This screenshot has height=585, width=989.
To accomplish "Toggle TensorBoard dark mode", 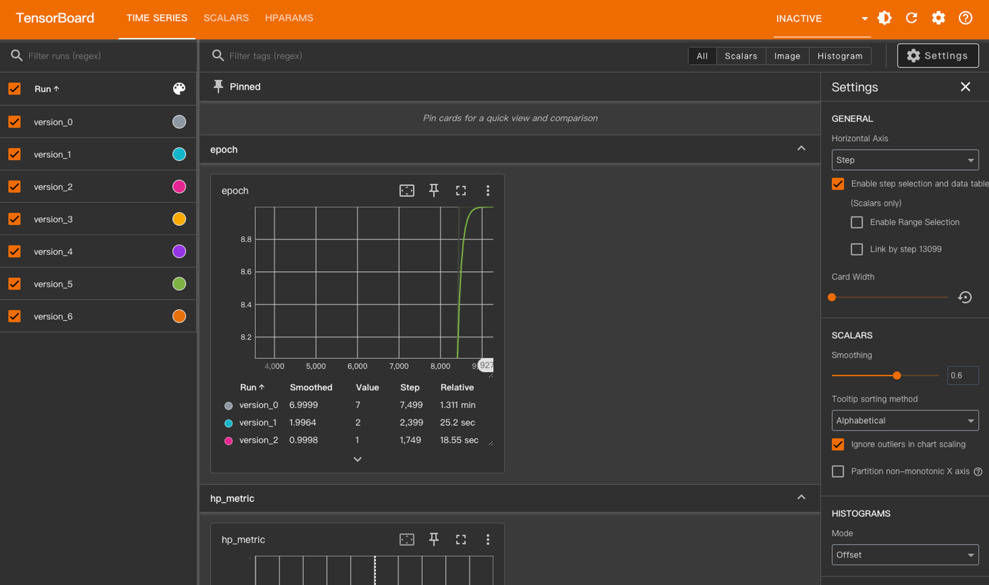I will click(x=885, y=18).
